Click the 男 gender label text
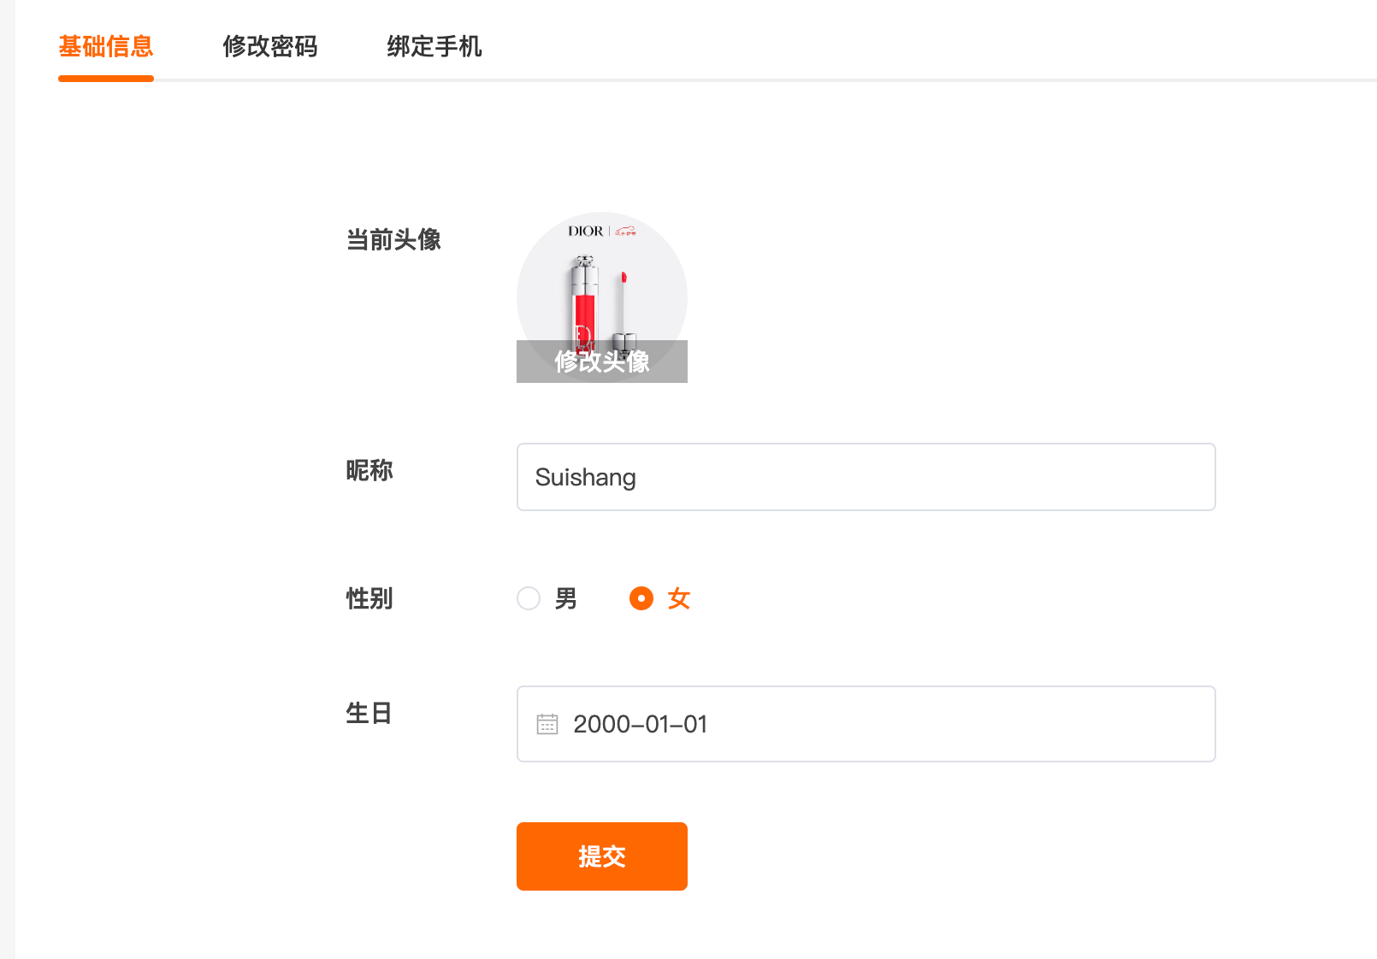This screenshot has width=1377, height=959. point(566,598)
